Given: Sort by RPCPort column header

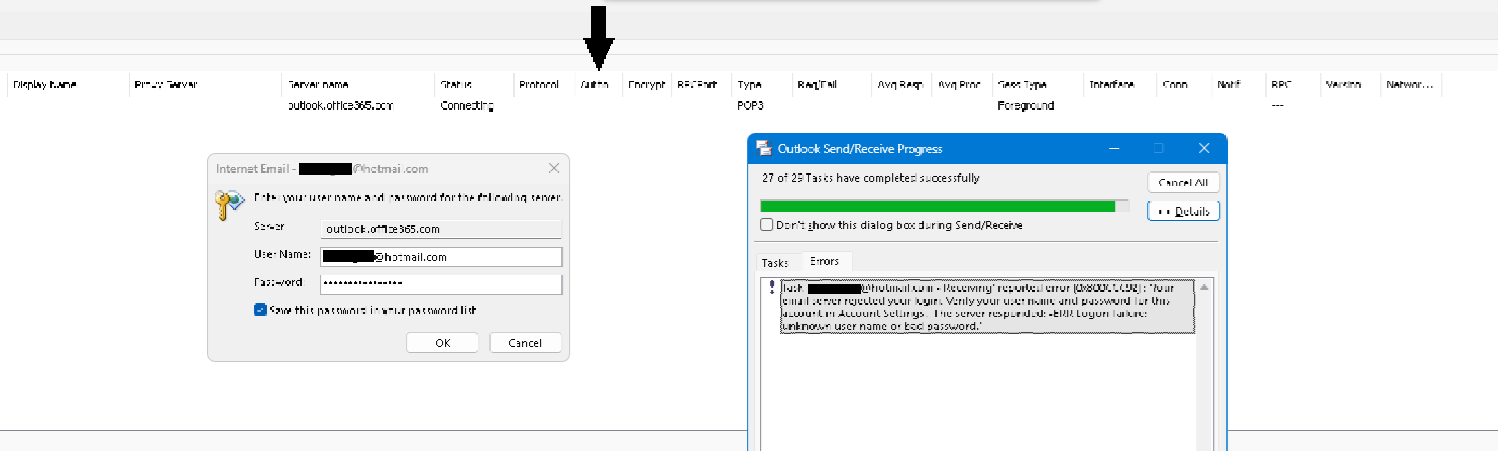Looking at the screenshot, I should (x=701, y=84).
